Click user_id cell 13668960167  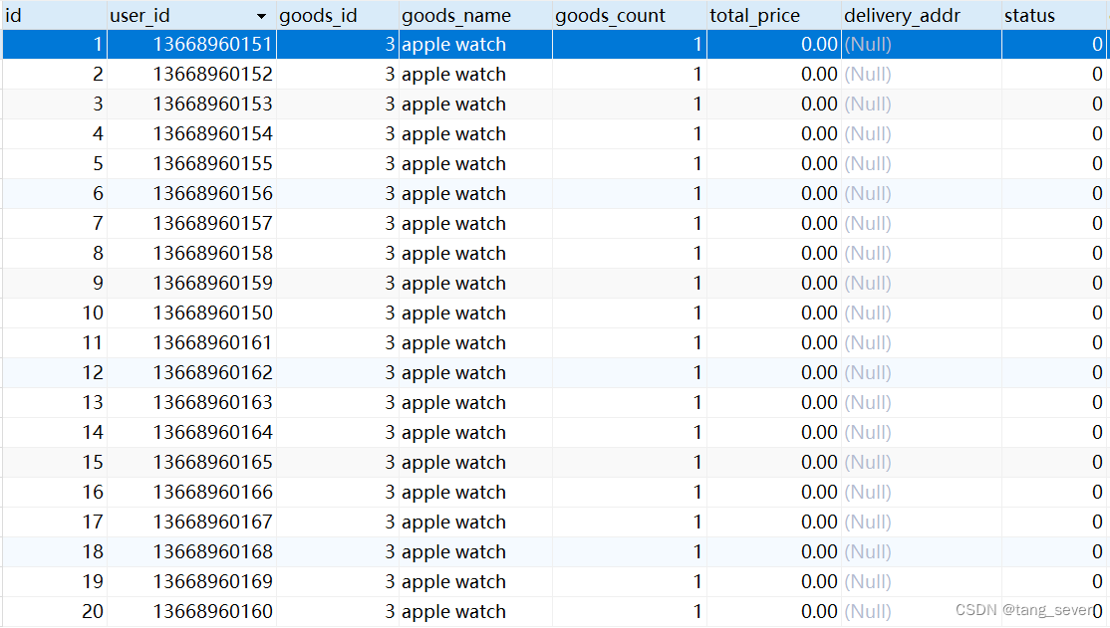coord(192,522)
